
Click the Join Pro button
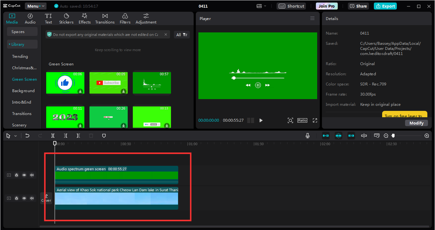pos(327,6)
